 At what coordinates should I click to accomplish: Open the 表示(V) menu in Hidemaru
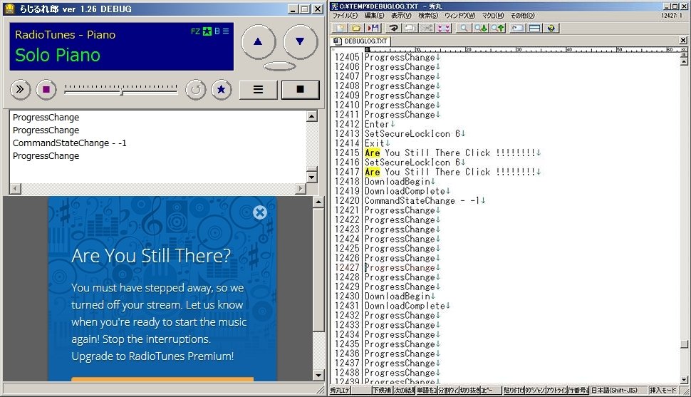point(401,16)
